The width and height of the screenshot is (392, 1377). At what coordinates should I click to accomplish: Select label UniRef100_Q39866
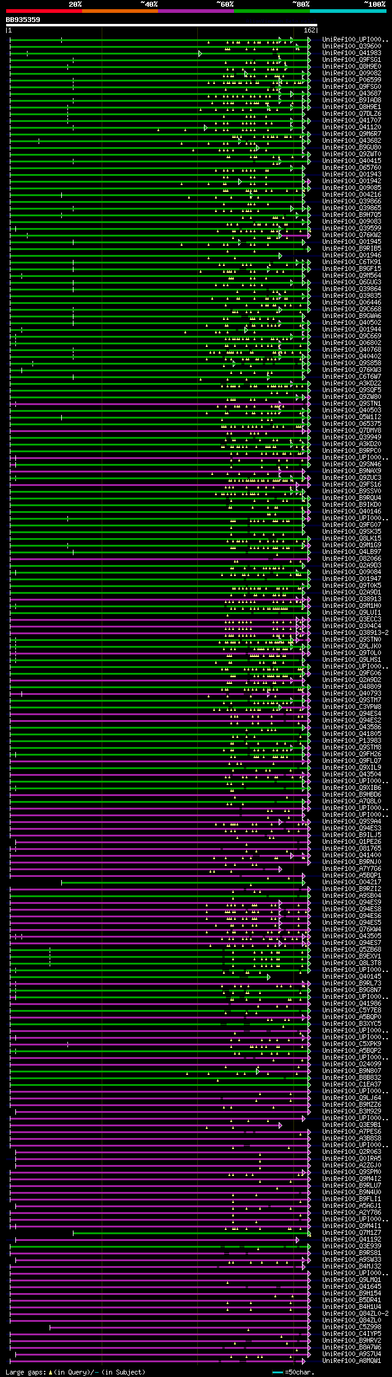(352, 202)
